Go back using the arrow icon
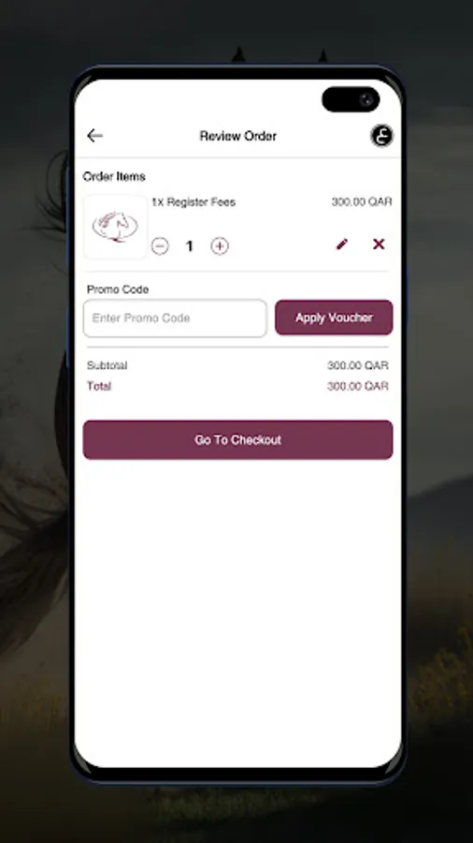 pos(94,136)
